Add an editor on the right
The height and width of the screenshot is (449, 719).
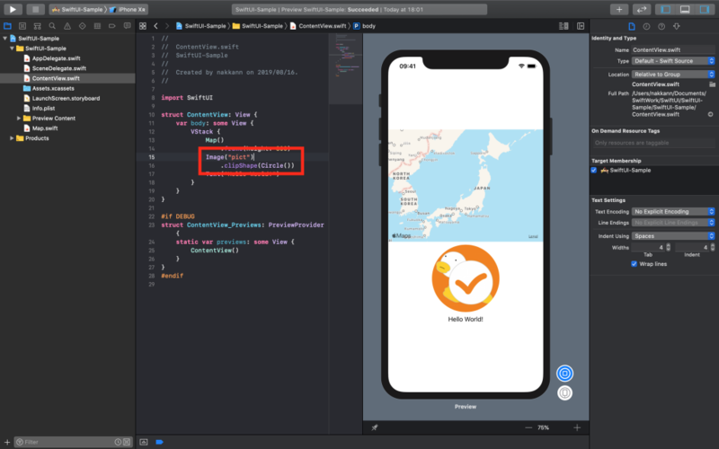[x=581, y=26]
